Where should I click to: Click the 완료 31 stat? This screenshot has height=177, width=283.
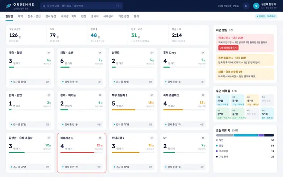tap(148, 35)
